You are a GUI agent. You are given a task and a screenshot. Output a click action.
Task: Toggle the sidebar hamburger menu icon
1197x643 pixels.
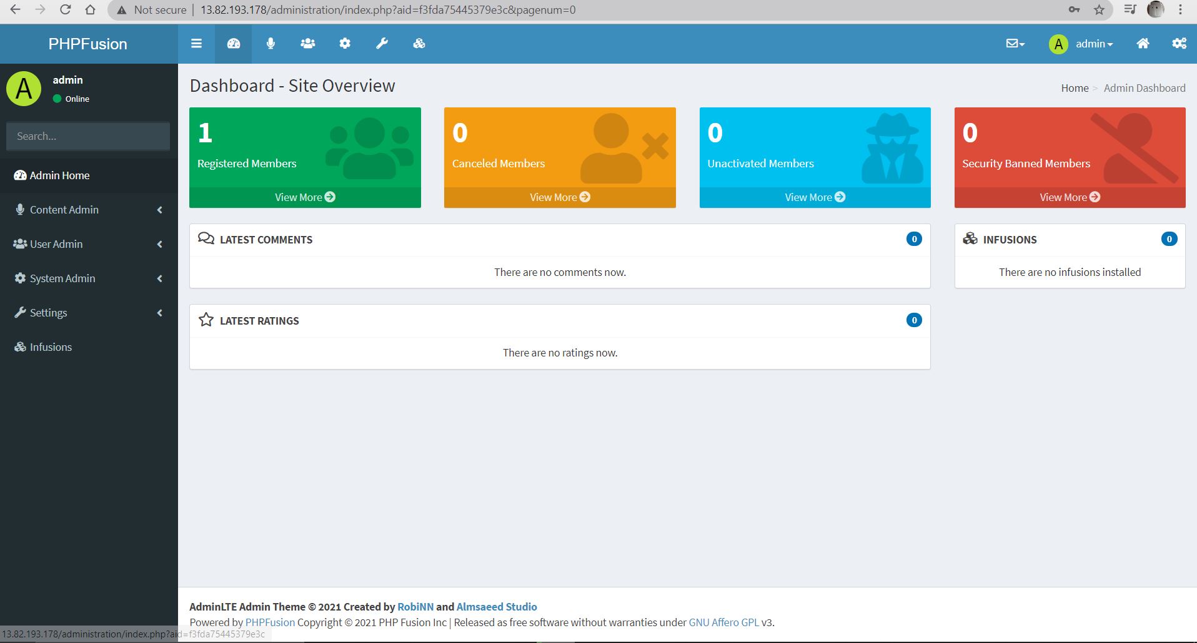[196, 44]
